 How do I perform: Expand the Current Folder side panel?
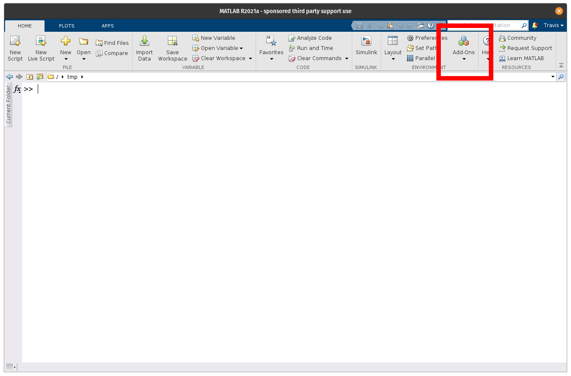8,105
